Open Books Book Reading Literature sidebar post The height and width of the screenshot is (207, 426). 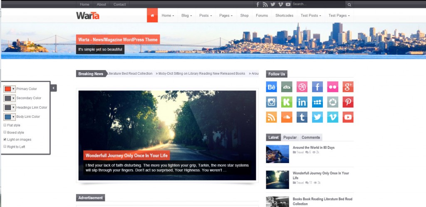(322, 201)
